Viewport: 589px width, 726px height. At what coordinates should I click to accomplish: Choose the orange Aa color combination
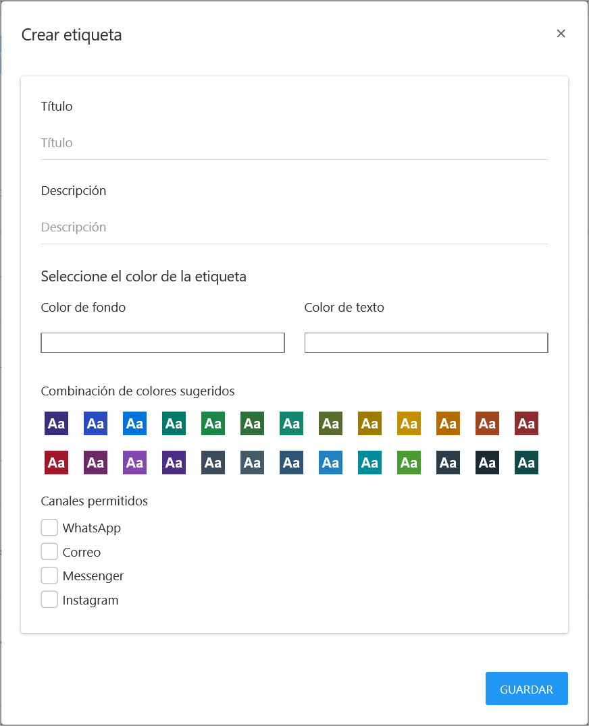tap(448, 423)
